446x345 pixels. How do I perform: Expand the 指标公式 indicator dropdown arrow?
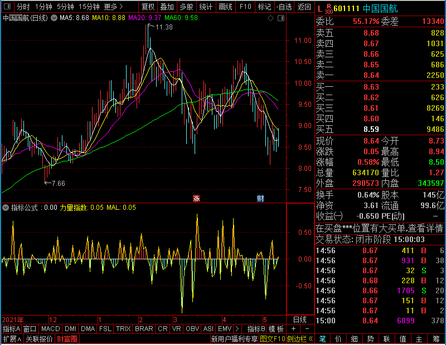click(6, 208)
